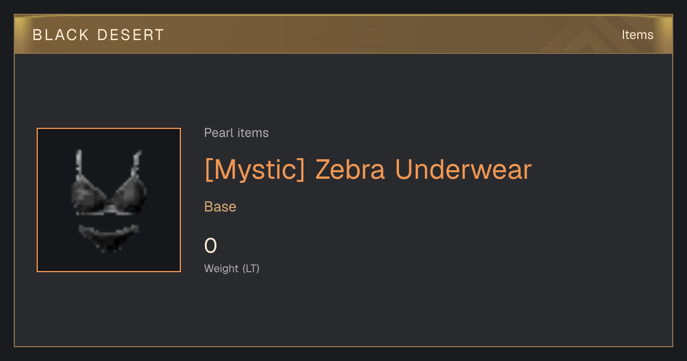This screenshot has width=687, height=361.
Task: Select the [Mystic] class tag in title
Action: click(255, 170)
